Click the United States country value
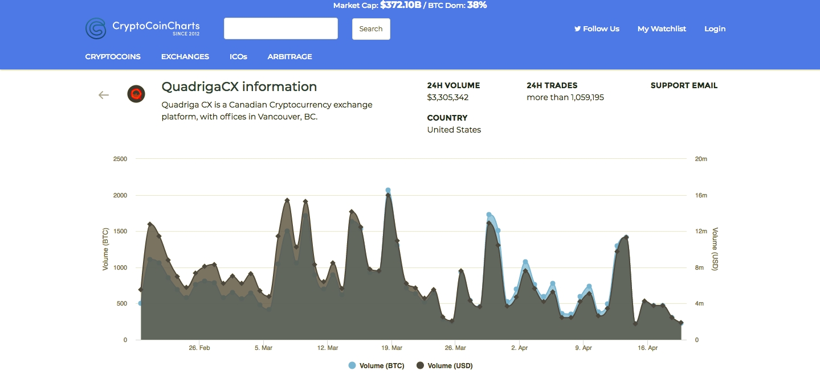The image size is (820, 375). (x=454, y=130)
